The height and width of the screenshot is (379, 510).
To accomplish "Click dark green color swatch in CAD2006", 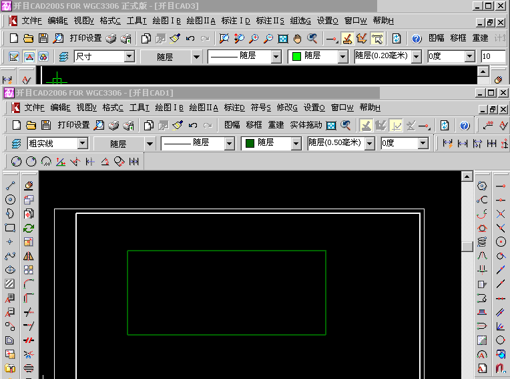I will pyautogui.click(x=250, y=143).
